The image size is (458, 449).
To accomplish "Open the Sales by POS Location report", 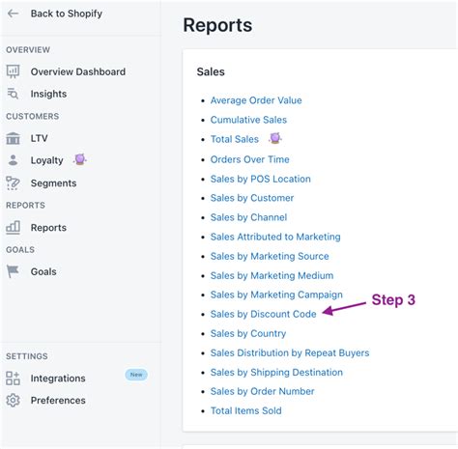I will [260, 179].
